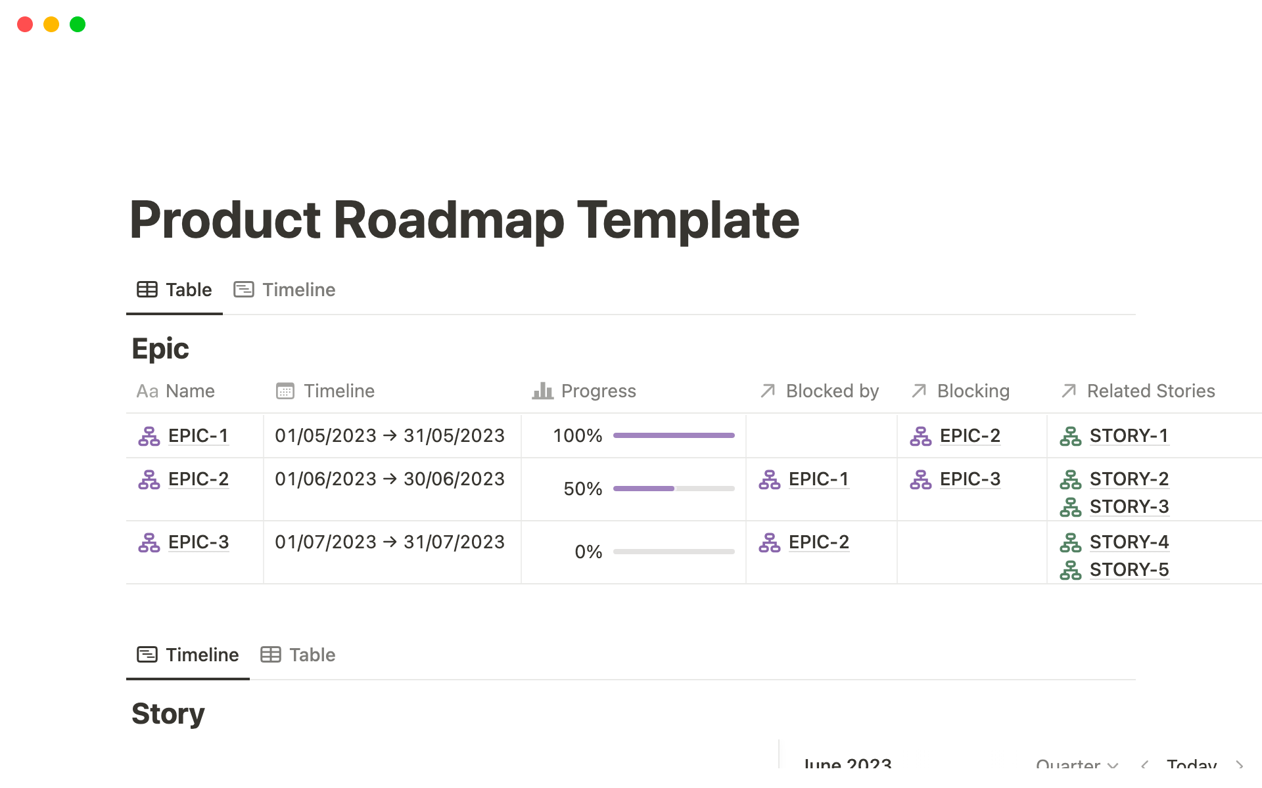
Task: Click the timeline icon beside the upper Timeline view
Action: [244, 289]
